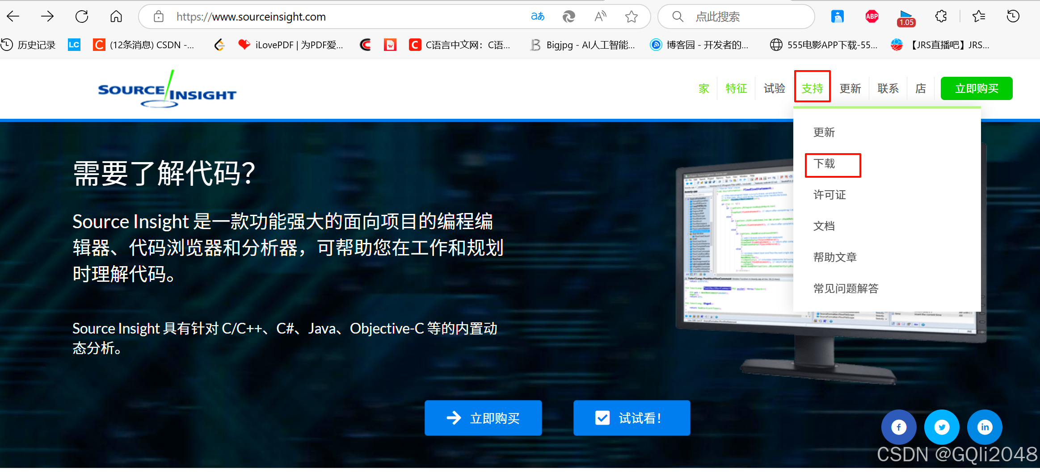
Task: Open the C语言中文网 bookmark
Action: coord(459,45)
